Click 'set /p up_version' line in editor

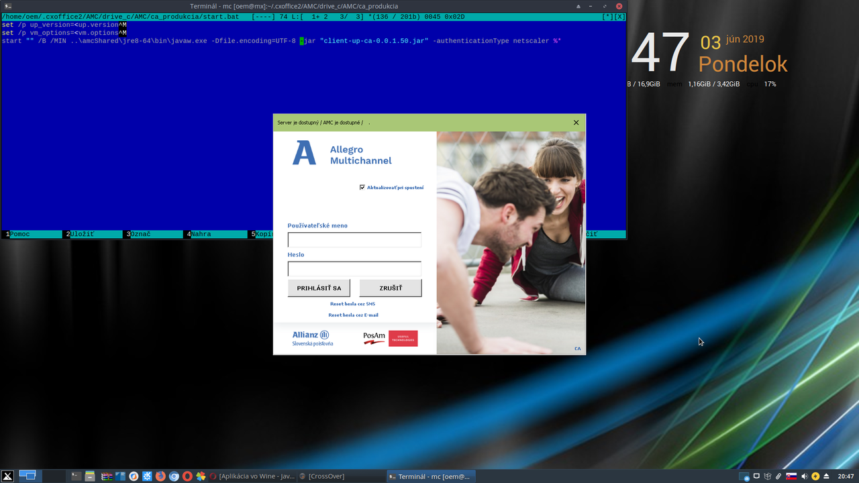(x=64, y=25)
